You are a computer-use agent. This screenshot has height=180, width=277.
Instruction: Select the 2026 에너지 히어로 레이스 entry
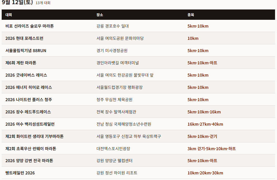point(28,87)
